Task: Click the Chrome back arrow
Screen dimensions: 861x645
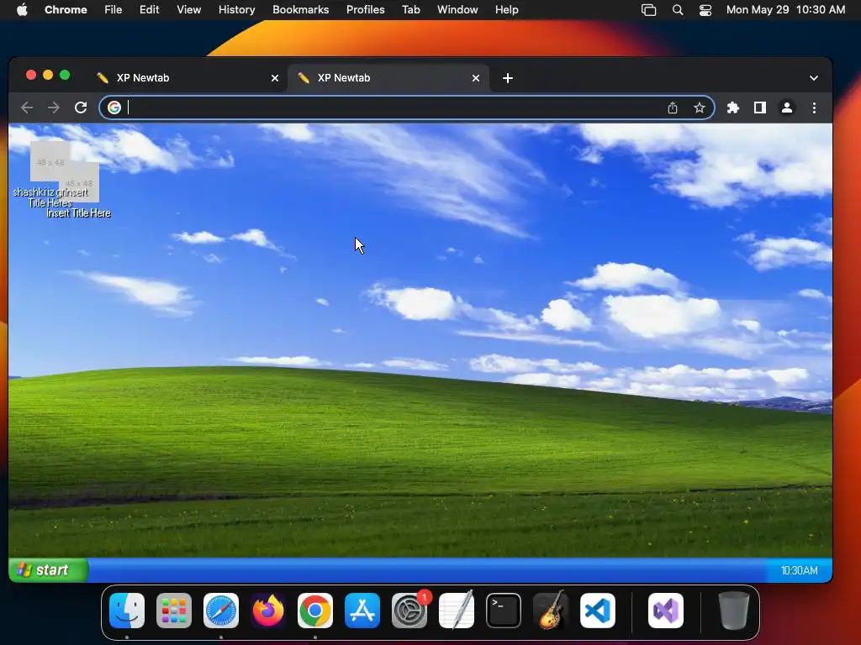Action: pyautogui.click(x=26, y=107)
